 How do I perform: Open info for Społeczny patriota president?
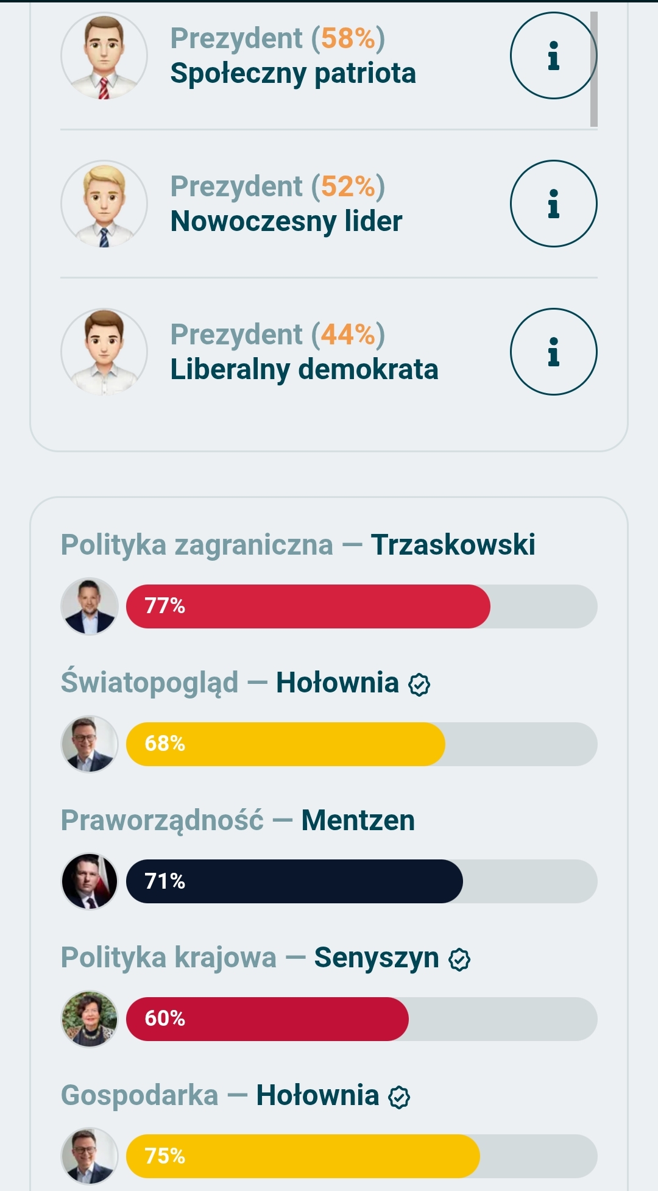(553, 55)
